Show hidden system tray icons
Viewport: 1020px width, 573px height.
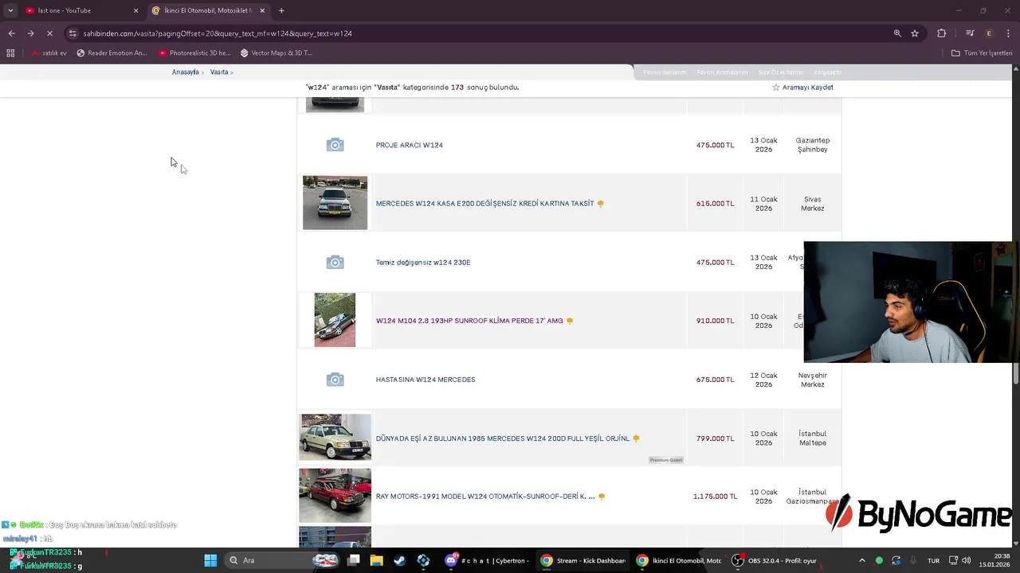coord(861,560)
